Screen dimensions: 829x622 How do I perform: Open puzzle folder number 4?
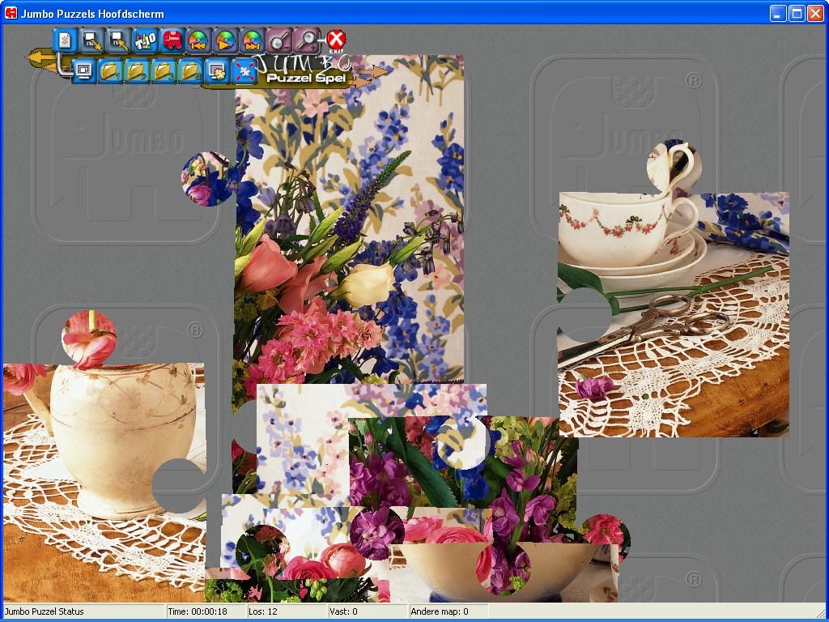[x=191, y=71]
